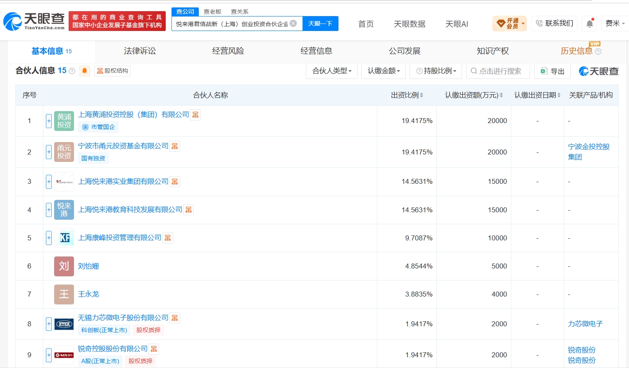Open the 开通会员 dropdown
The image size is (629, 368).
(x=510, y=24)
